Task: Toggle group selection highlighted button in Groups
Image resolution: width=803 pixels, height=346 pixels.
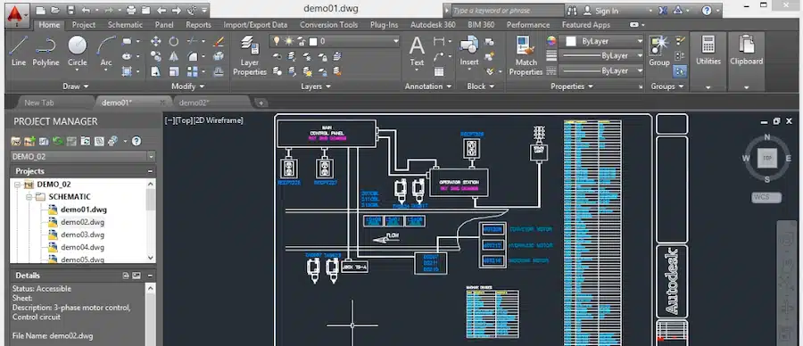Action: (681, 71)
